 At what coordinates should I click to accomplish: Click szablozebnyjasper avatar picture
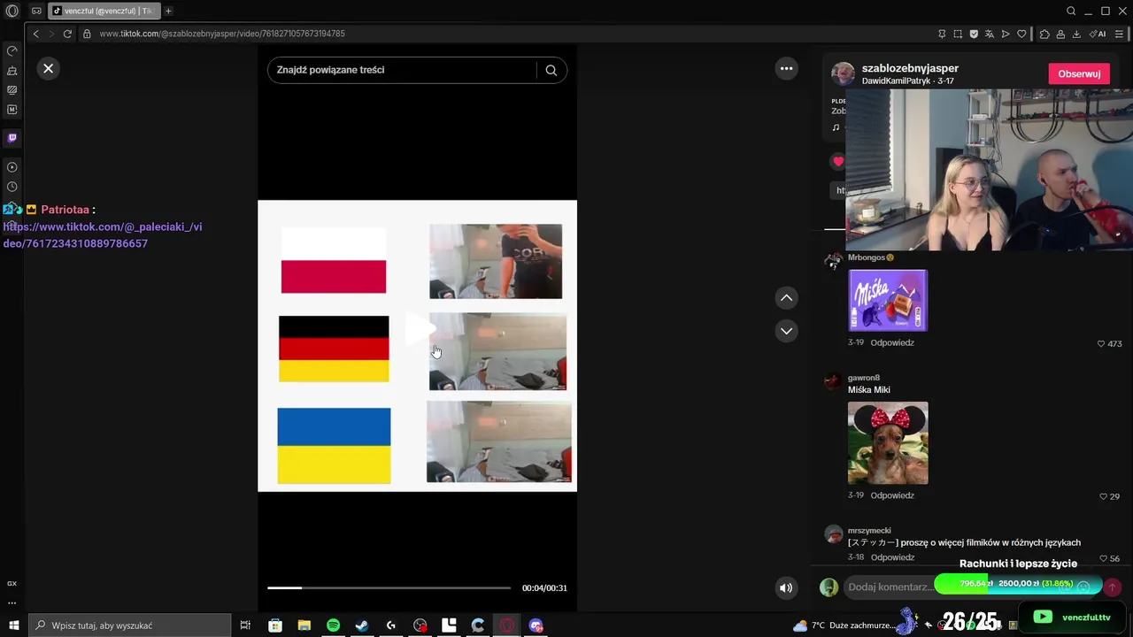coord(843,73)
